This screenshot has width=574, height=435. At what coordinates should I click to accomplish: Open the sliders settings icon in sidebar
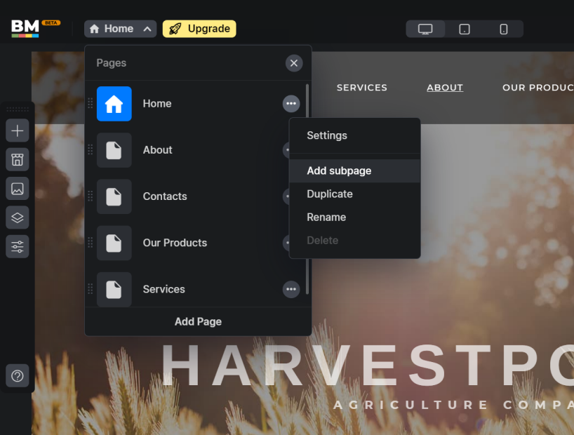pos(18,246)
